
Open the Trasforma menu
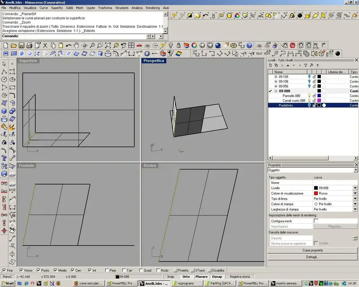click(105, 8)
